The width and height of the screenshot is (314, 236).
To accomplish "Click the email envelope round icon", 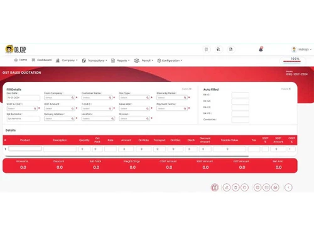I will 266,188.
